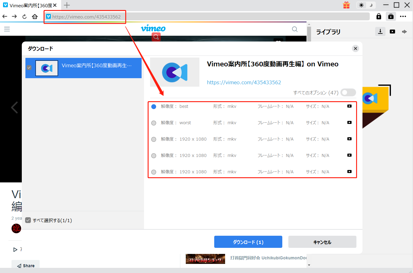This screenshot has height=273, width=413.
Task: Click the large video thumbnail in dialog
Action: point(175,72)
